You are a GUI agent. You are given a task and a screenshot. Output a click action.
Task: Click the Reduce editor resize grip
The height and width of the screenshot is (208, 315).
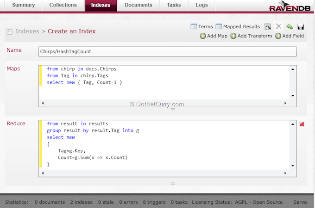tap(173, 184)
